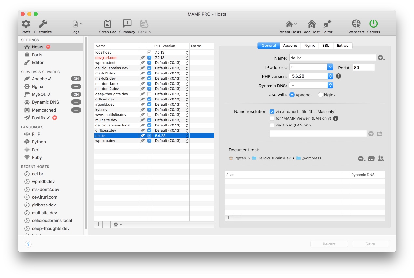This screenshot has width=414, height=278.
Task: Add an alias with the plus button
Action: pyautogui.click(x=229, y=218)
